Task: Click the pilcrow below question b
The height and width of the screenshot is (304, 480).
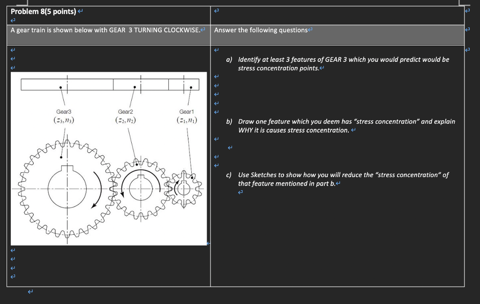Action: (230, 148)
